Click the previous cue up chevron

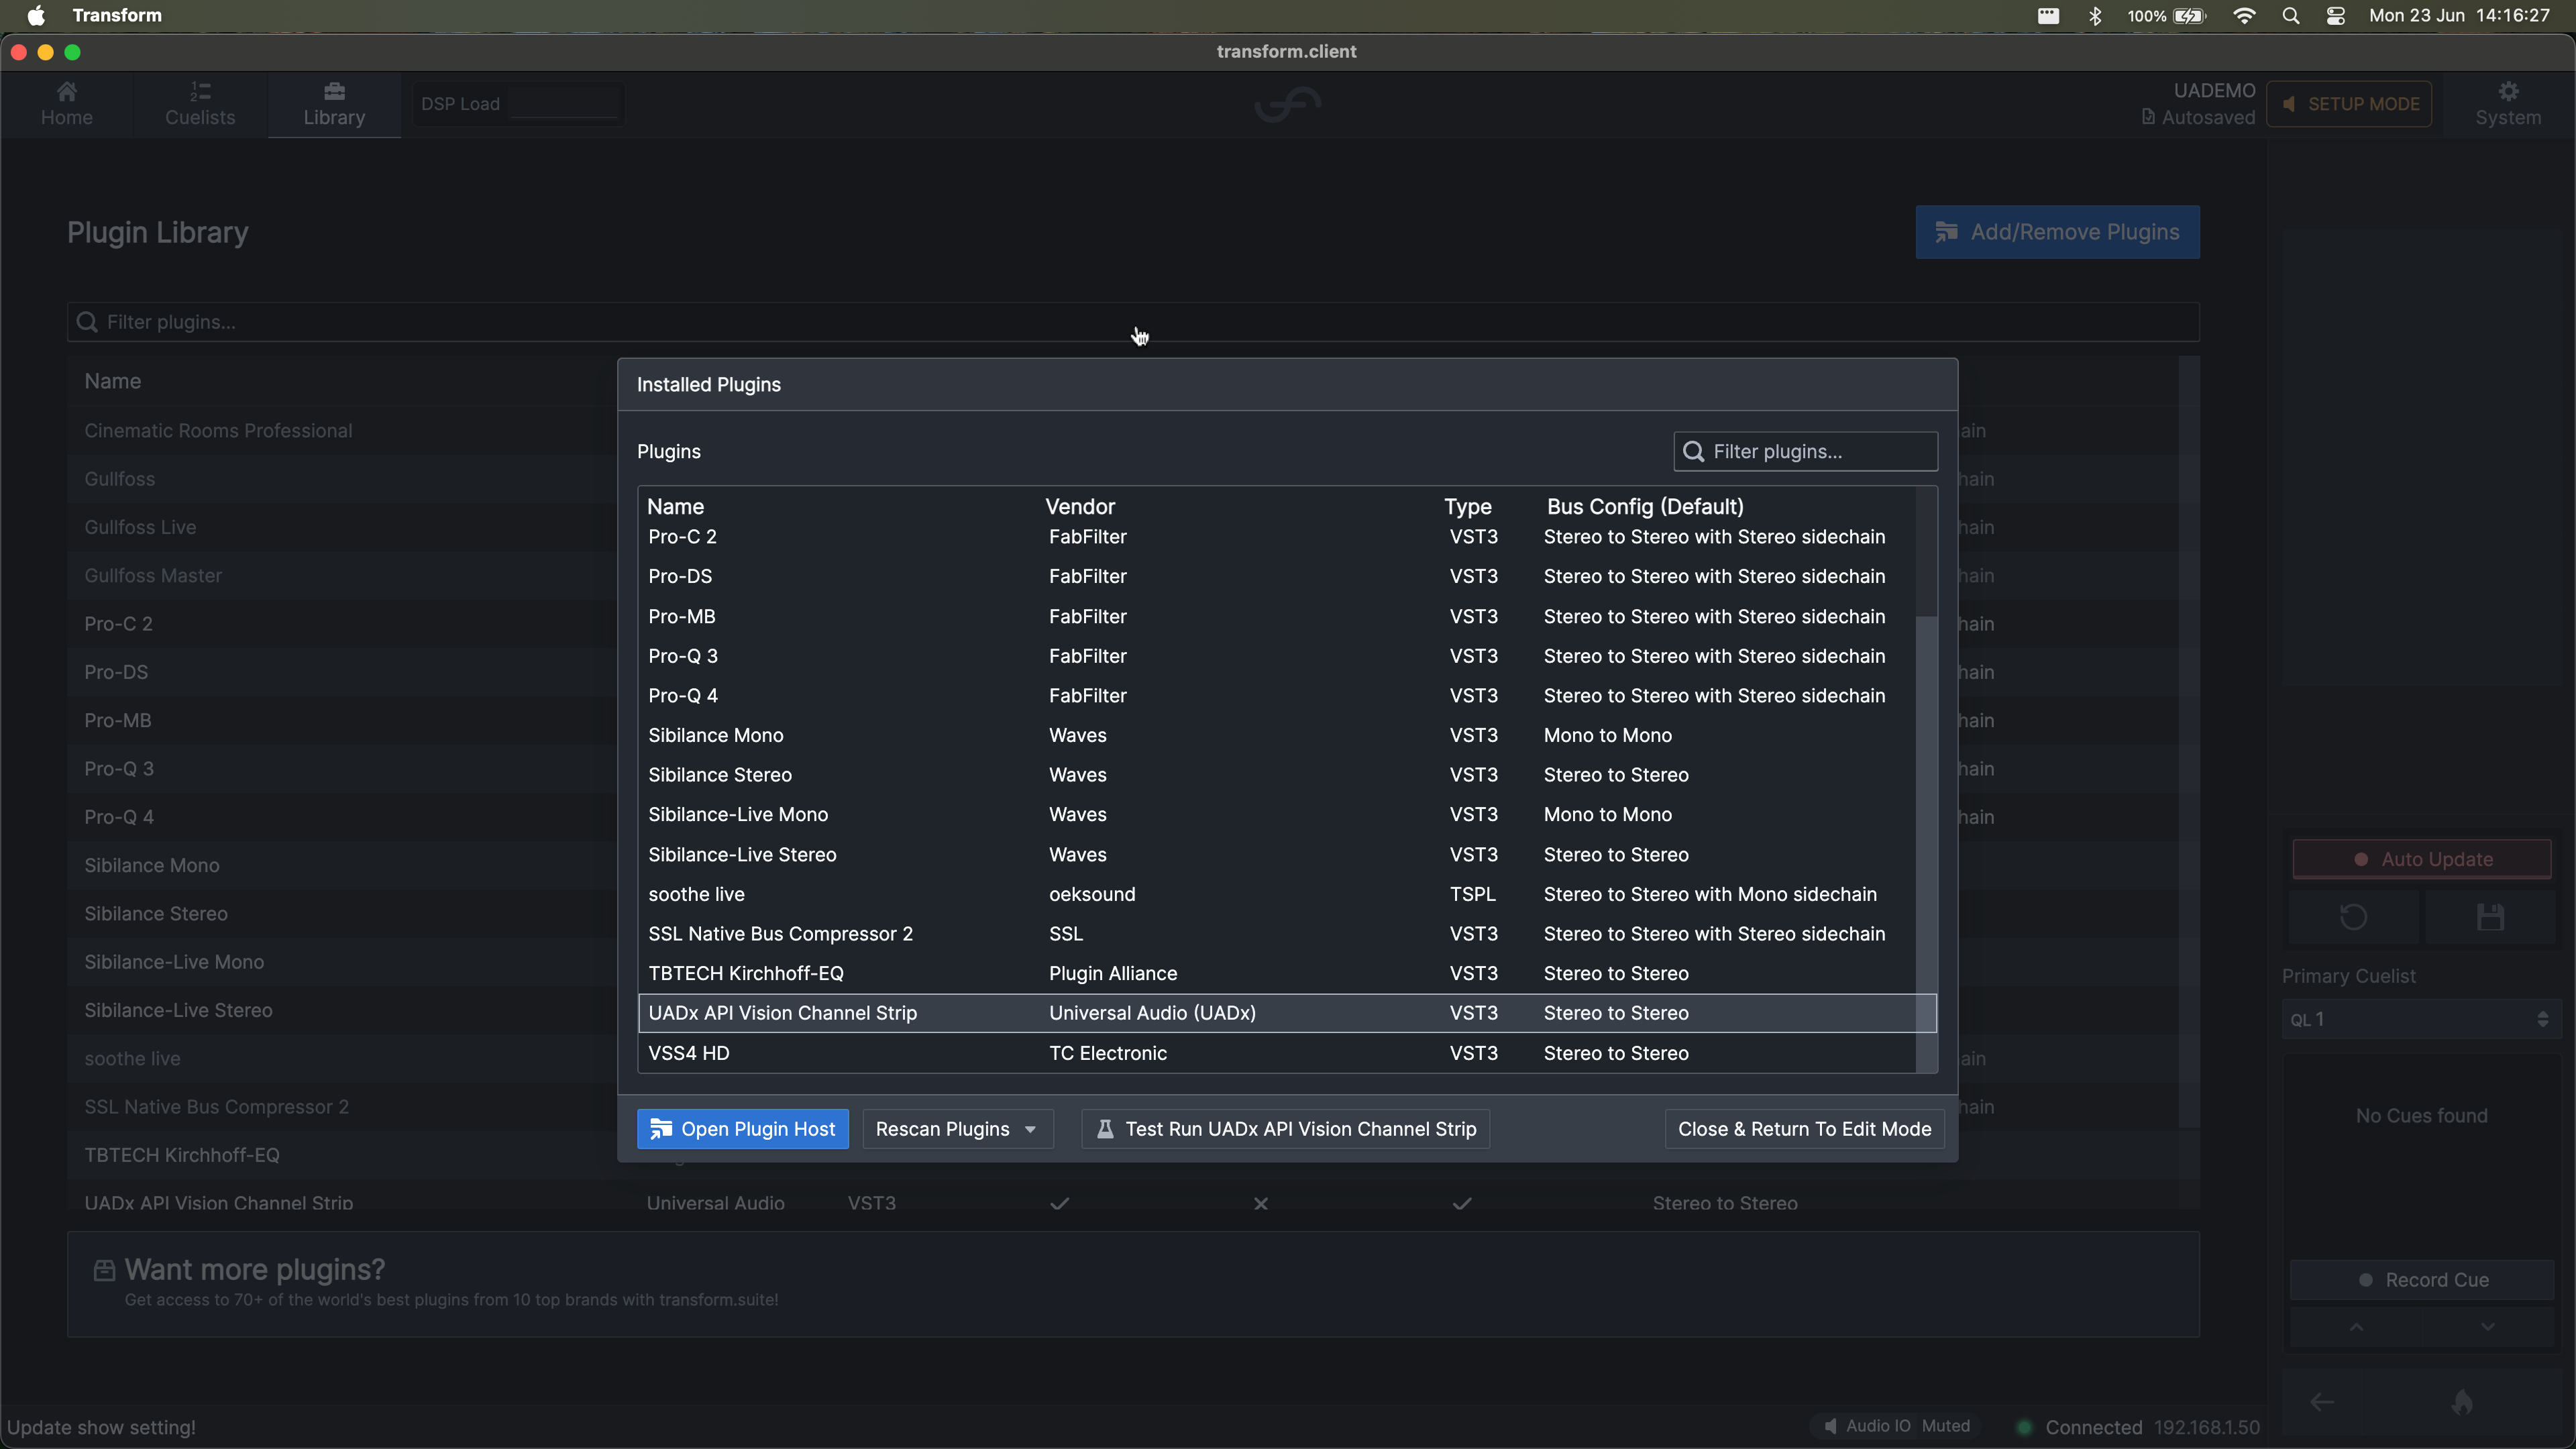[x=2356, y=1327]
